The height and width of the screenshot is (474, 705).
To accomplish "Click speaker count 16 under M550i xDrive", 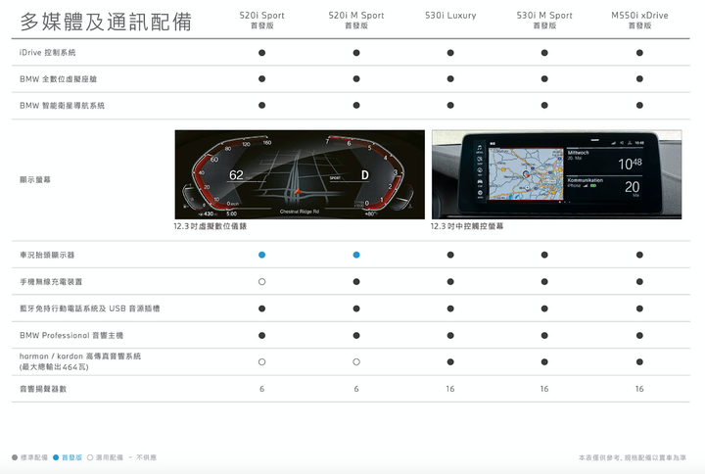I will click(639, 389).
